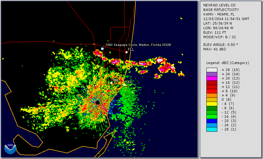Viewport: 263px width, 159px height.
Task: Select the +20 (13) magenta legend swatch
Action: click(212, 78)
